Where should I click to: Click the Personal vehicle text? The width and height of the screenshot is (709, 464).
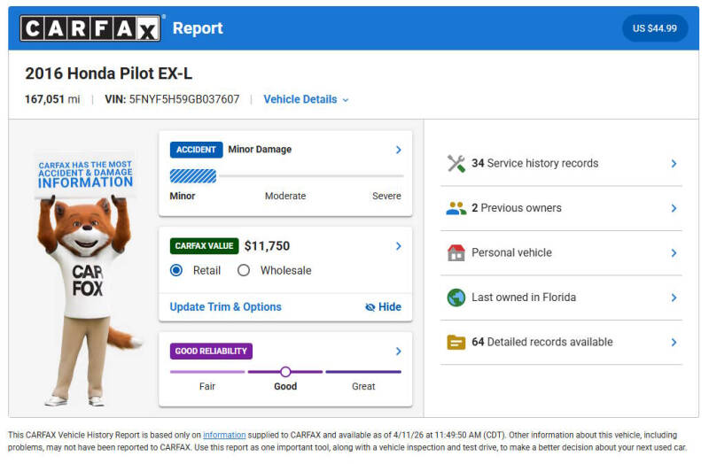[511, 253]
